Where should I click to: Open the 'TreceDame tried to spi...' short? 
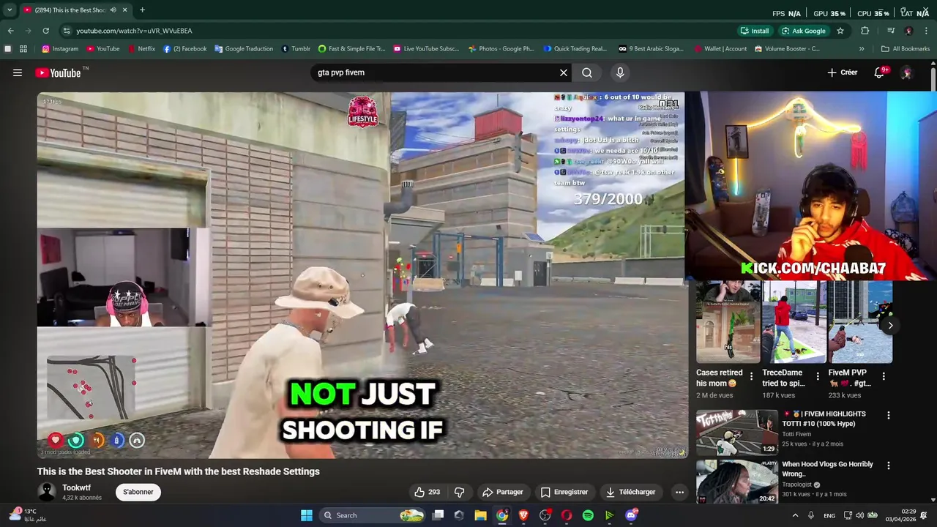pyautogui.click(x=794, y=322)
